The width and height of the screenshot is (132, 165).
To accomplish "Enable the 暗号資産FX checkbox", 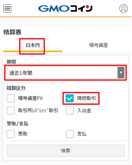I will [11, 98].
